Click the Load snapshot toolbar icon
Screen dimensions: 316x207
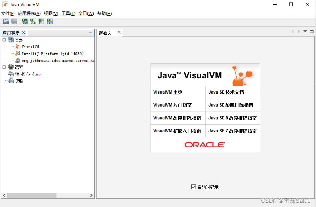coord(6,21)
